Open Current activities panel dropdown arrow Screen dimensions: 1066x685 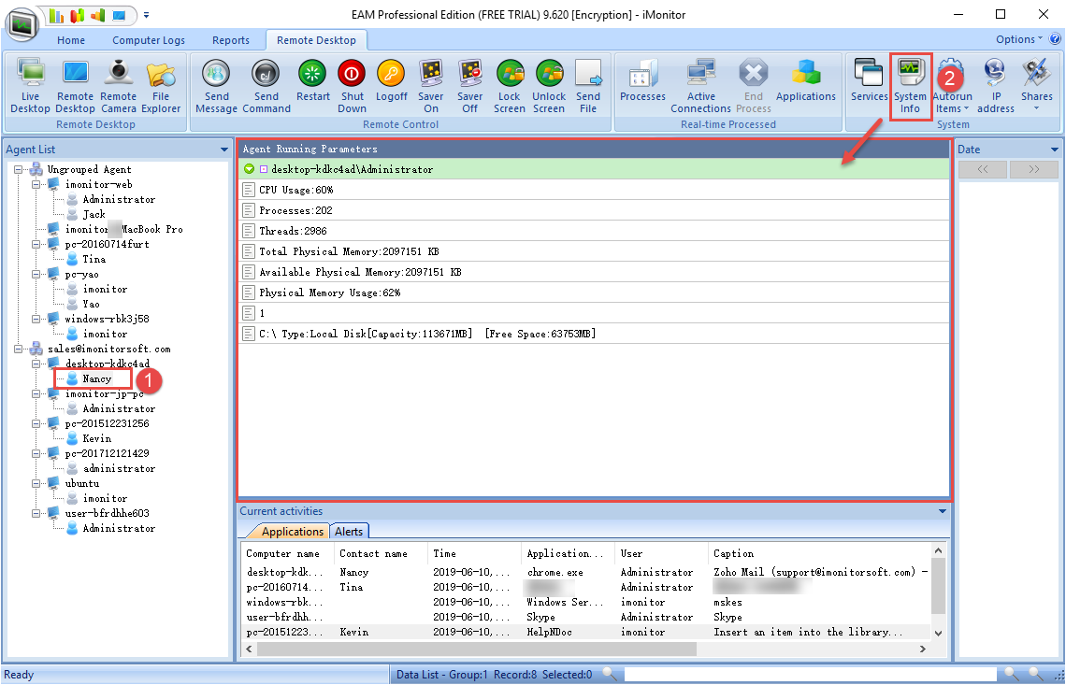click(943, 511)
